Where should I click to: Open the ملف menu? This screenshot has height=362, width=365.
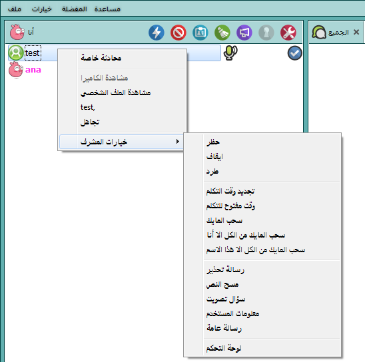coord(15,9)
